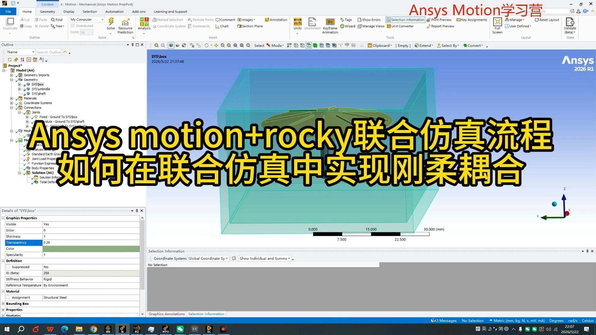596x335 pixels.
Task: Toggle the Suppressed checkbox in Details
Action: point(8,267)
